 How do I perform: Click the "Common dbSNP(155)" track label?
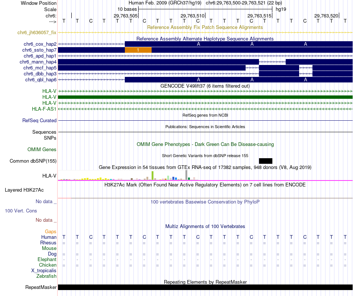click(33, 161)
